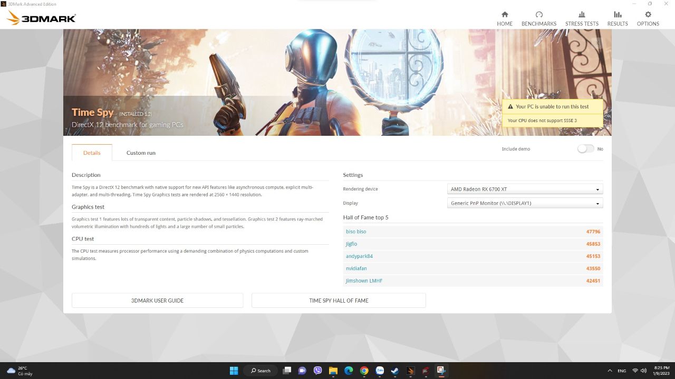Viewport: 675px width, 379px height.
Task: Click the score 45853
Action: coord(593,244)
